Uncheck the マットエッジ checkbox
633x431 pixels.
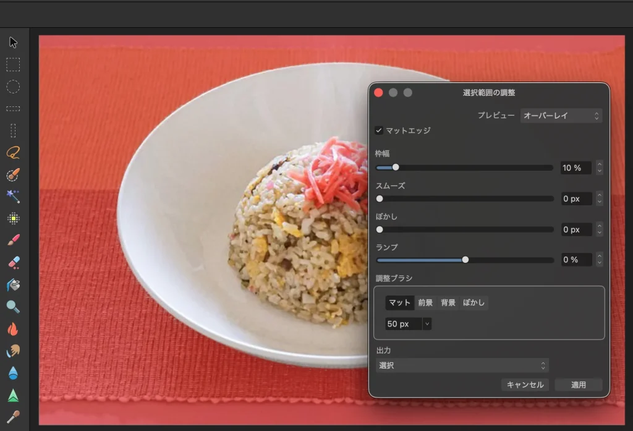379,130
